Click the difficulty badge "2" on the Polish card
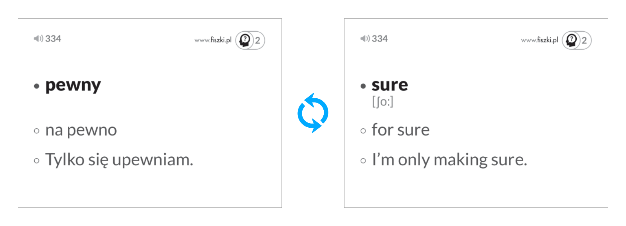The image size is (626, 226). [x=258, y=41]
